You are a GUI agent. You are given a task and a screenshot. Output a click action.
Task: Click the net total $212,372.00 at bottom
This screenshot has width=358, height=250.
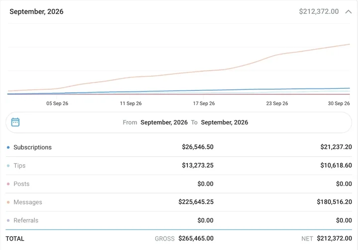[334, 239]
